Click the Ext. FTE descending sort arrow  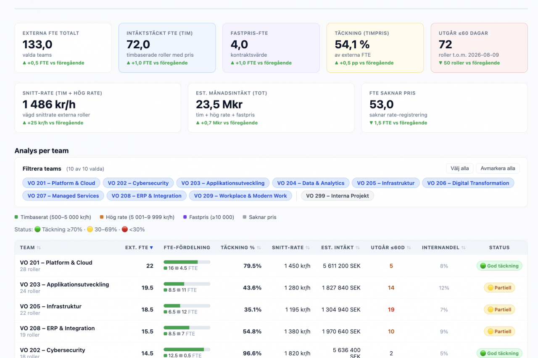151,248
